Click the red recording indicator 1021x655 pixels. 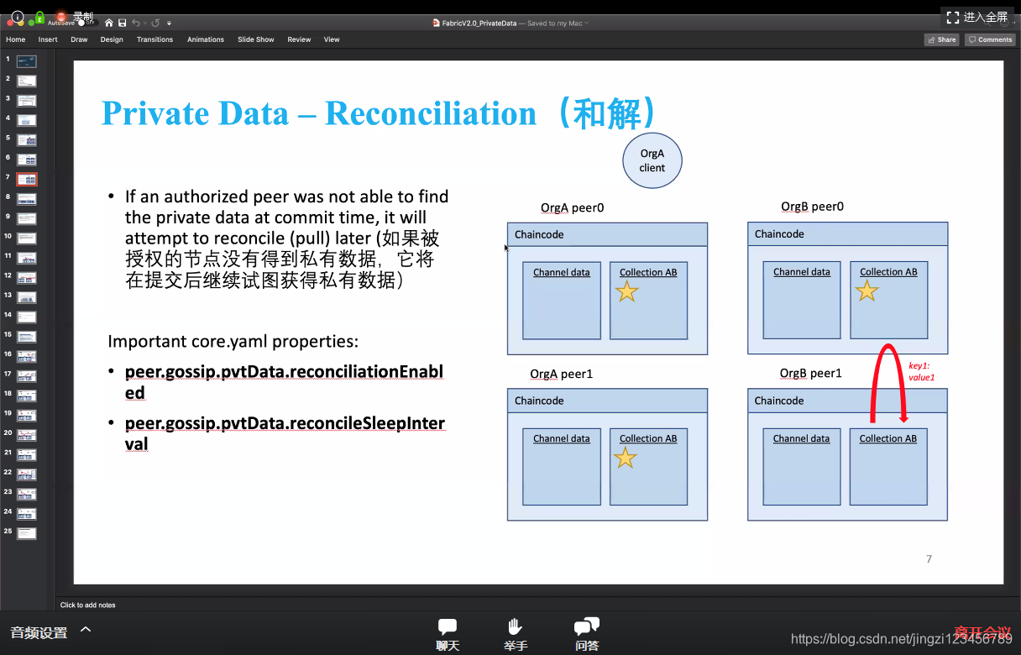pyautogui.click(x=60, y=17)
